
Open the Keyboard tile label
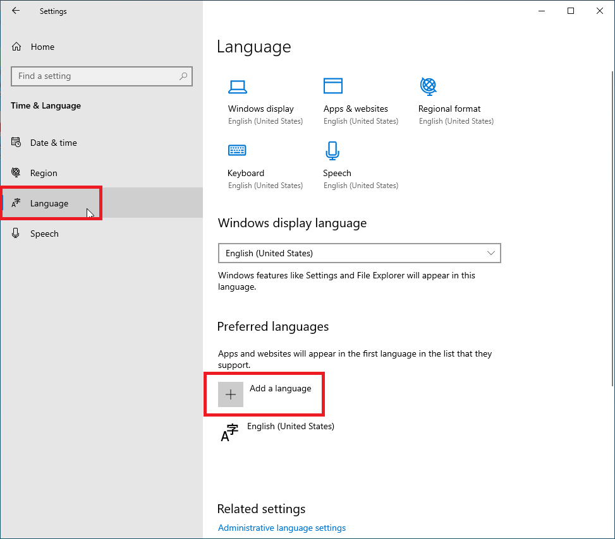(x=246, y=173)
